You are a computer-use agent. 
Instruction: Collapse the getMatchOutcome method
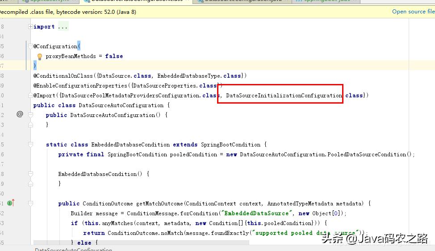tap(30, 204)
